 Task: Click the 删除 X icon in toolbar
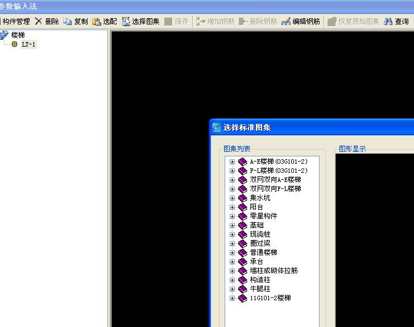(39, 21)
